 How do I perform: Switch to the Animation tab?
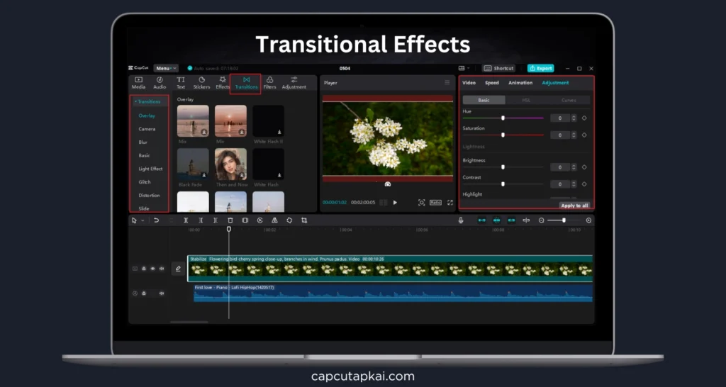(520, 83)
